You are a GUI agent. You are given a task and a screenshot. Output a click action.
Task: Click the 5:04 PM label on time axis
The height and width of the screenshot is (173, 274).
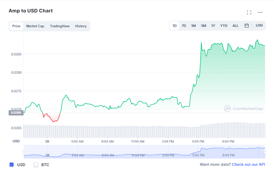click(x=198, y=142)
